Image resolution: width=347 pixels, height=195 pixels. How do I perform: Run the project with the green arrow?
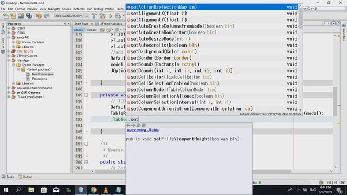(111, 16)
